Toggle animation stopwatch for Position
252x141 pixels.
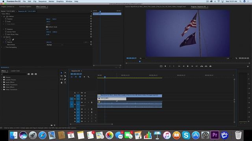(6, 19)
